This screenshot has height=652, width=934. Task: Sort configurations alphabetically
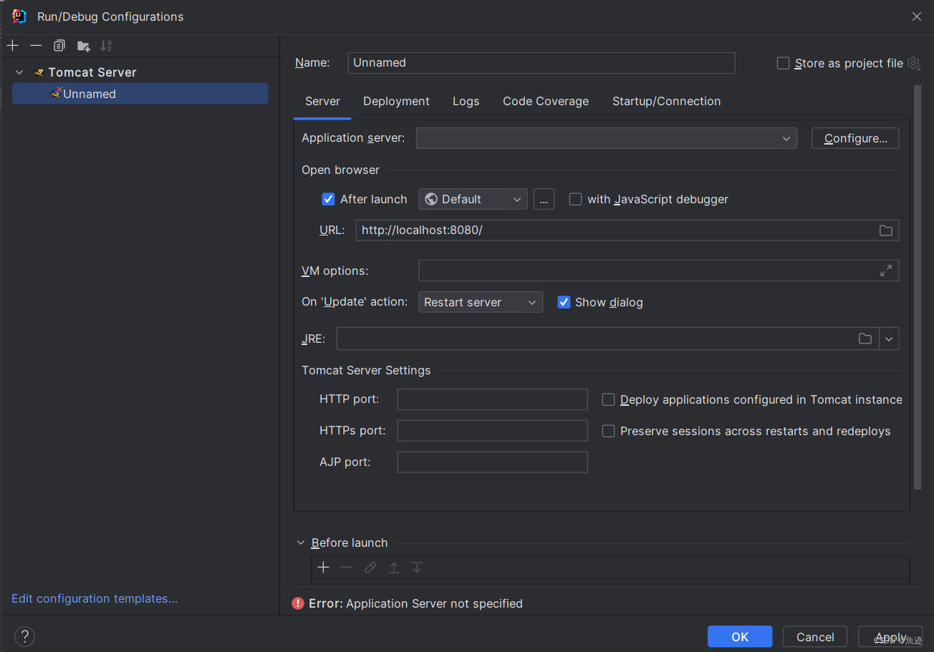[106, 46]
